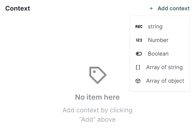
Task: Click the Boolean toggle switch icon
Action: point(139,54)
